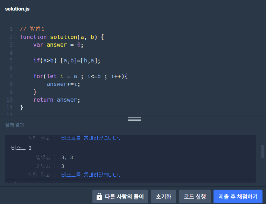Place cursor in function solution(a, b) line

62,37
